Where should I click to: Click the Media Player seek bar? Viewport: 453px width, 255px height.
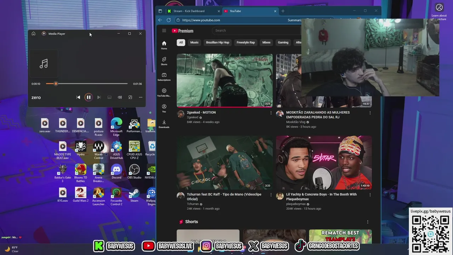coord(87,84)
